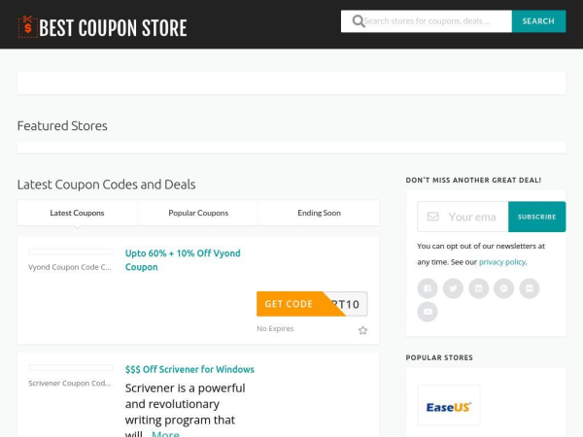Open the Google Plus social icon
This screenshot has height=437, width=583.
503,288
